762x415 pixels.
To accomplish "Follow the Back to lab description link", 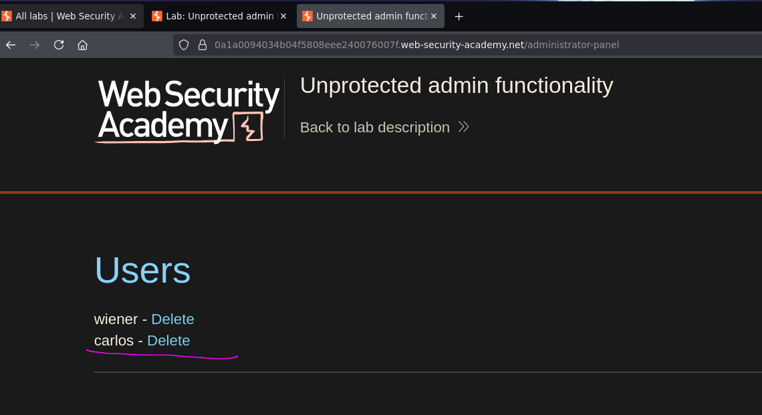I will click(375, 128).
